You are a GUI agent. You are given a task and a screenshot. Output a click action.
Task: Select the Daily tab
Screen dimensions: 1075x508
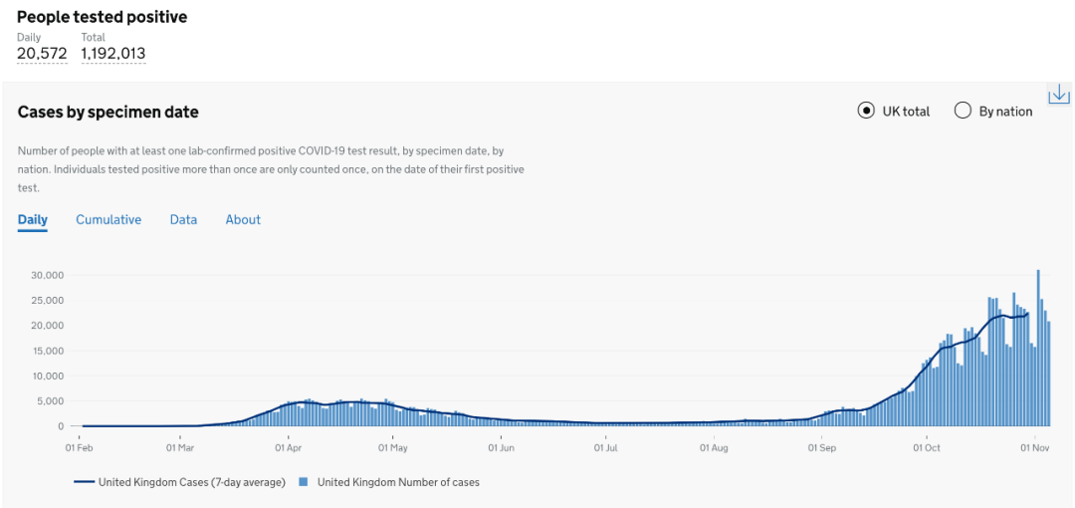click(32, 220)
